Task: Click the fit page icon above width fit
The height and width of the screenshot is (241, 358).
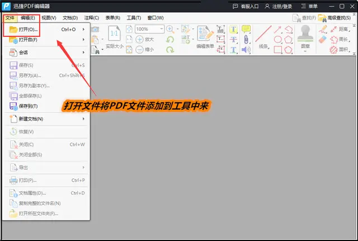Action: [x=129, y=29]
